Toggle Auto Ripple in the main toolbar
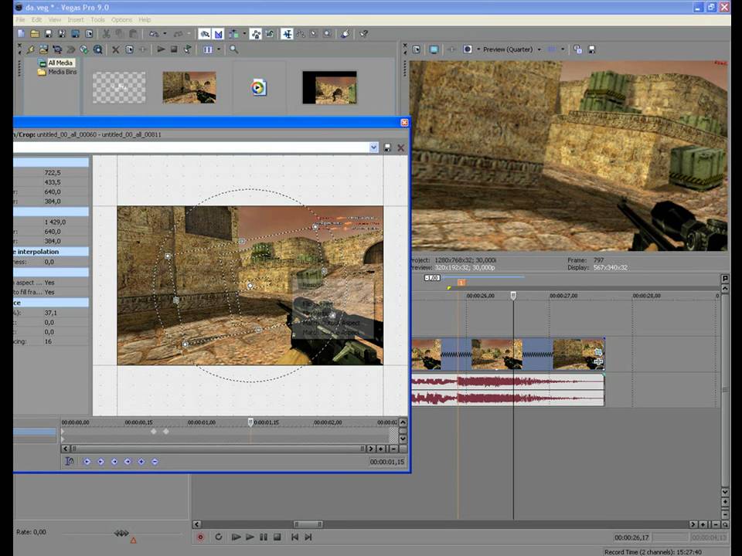Image resolution: width=742 pixels, height=556 pixels. tap(233, 33)
